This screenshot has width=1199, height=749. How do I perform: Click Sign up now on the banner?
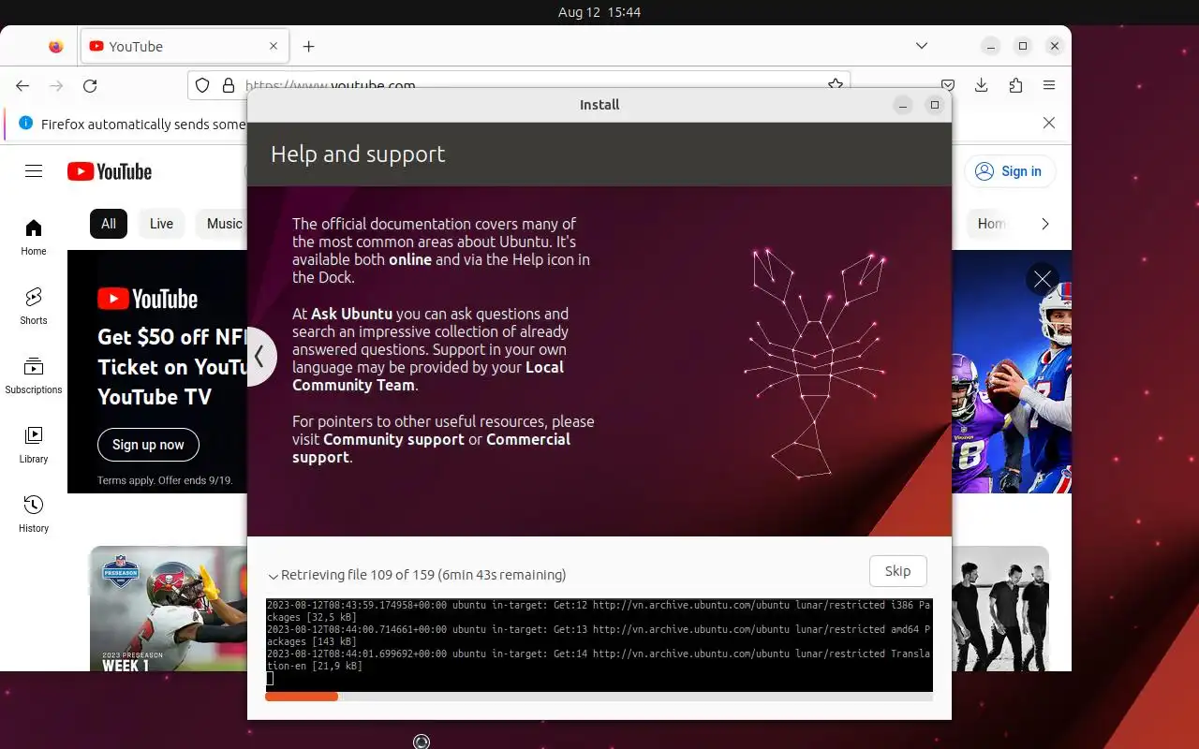click(x=148, y=445)
